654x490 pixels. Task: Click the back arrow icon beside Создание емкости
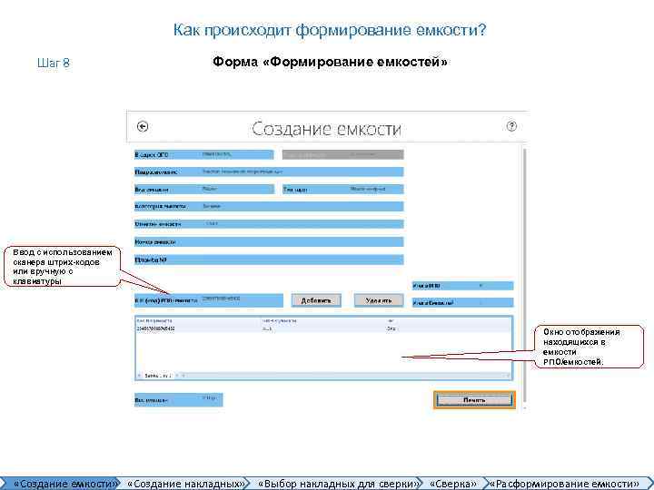click(x=143, y=126)
